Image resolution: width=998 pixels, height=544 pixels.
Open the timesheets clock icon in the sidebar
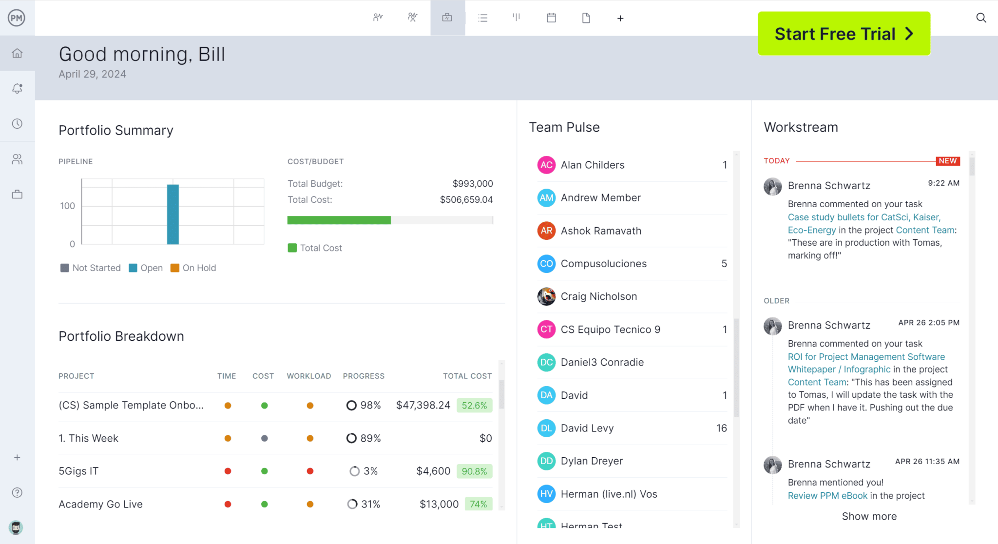(x=18, y=123)
